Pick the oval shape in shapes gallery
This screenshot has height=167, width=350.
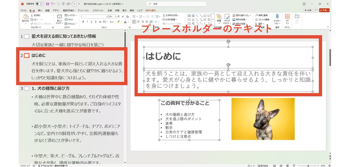tap(209, 16)
